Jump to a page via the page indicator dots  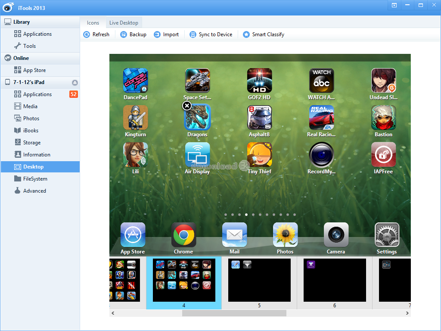[260, 214]
